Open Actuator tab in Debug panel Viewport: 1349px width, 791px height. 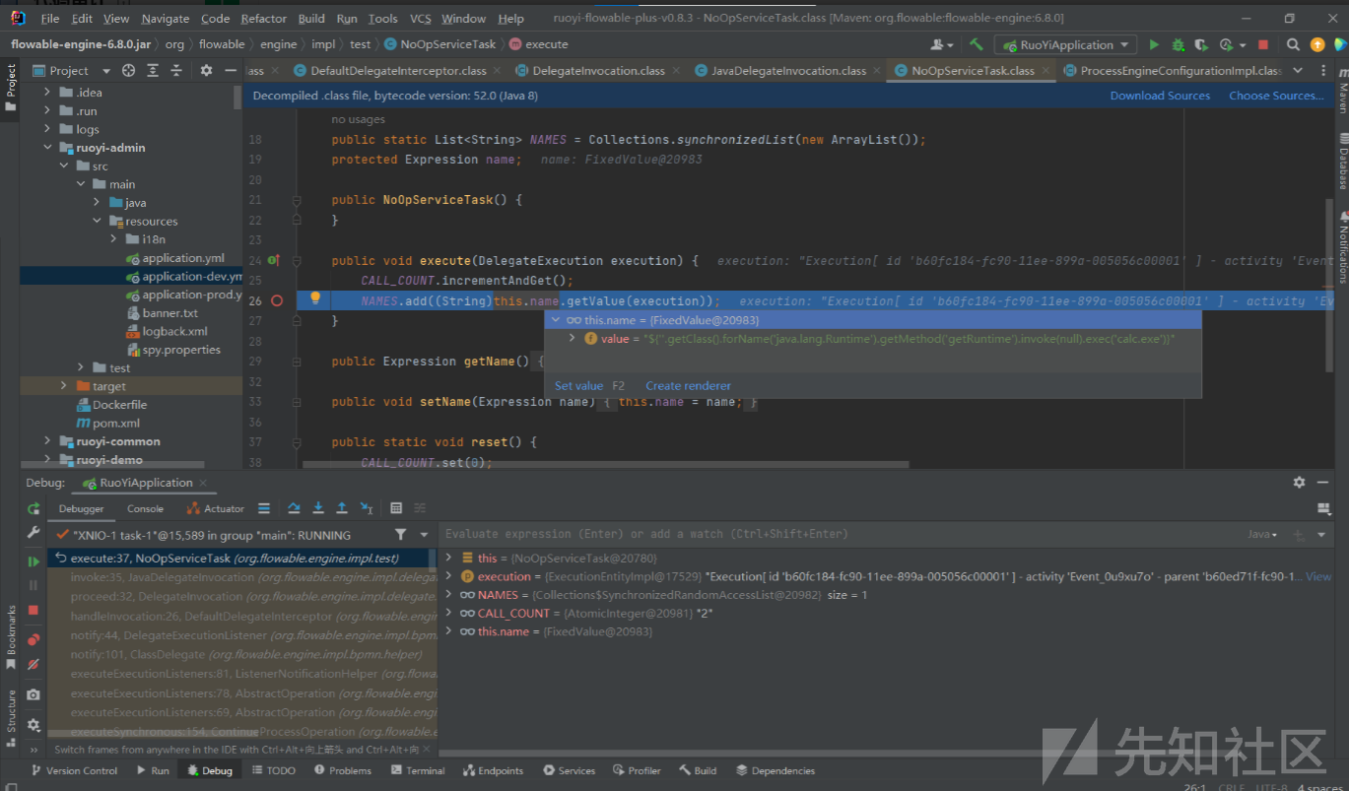click(215, 508)
